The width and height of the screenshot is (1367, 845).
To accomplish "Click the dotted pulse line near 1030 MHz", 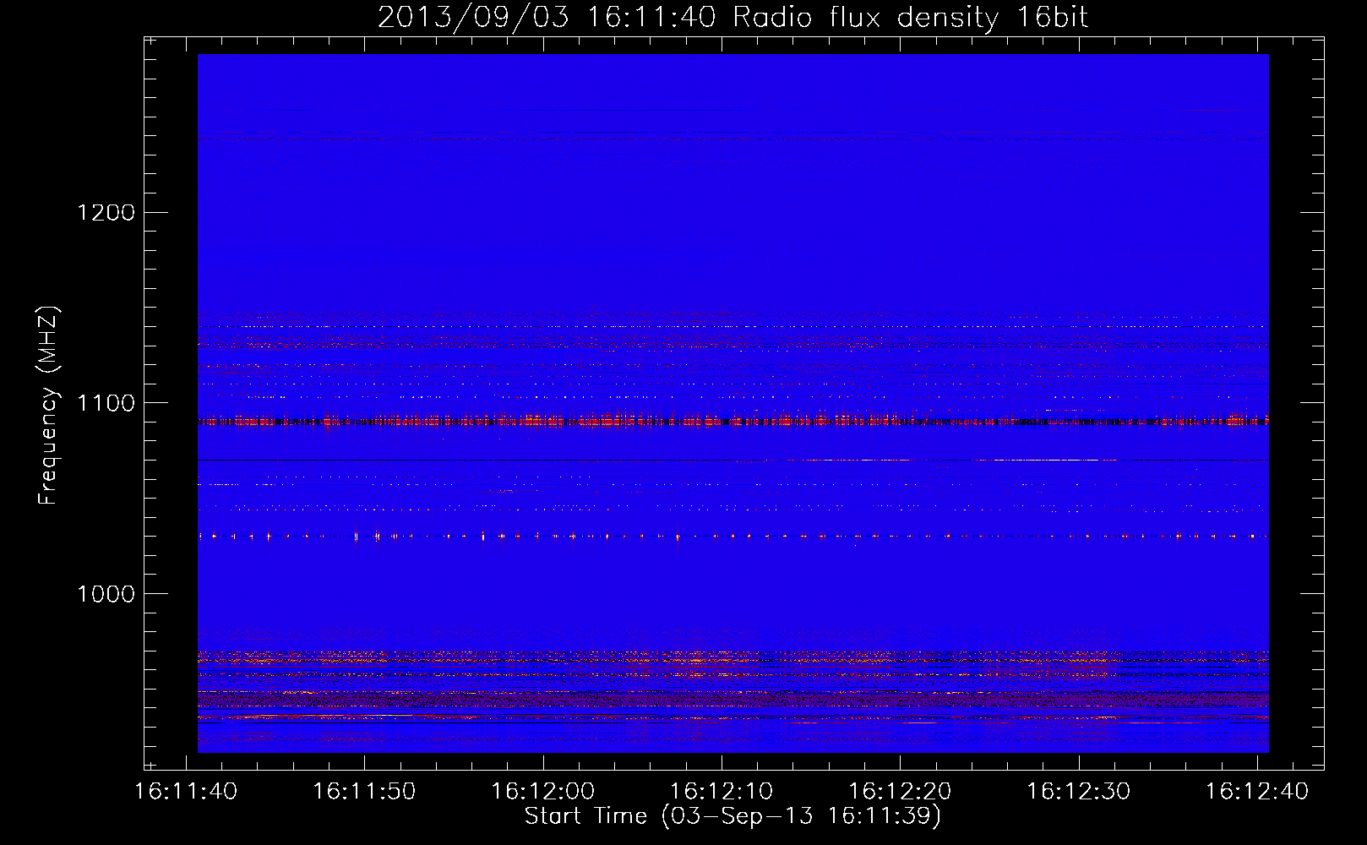I will coord(733,536).
